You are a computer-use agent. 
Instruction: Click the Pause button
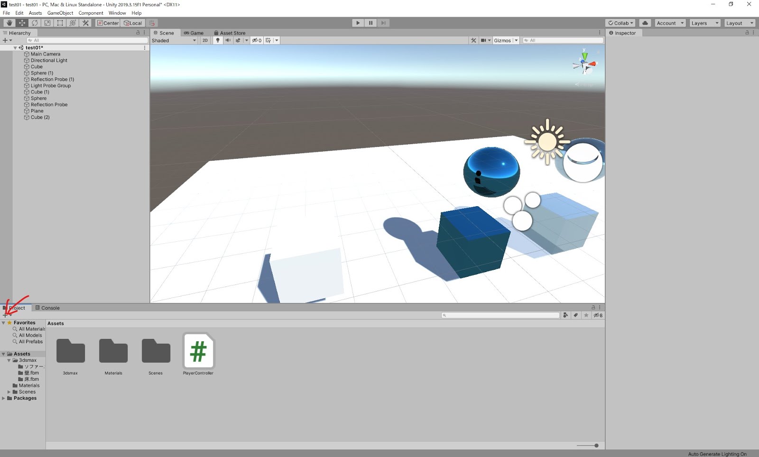click(370, 23)
